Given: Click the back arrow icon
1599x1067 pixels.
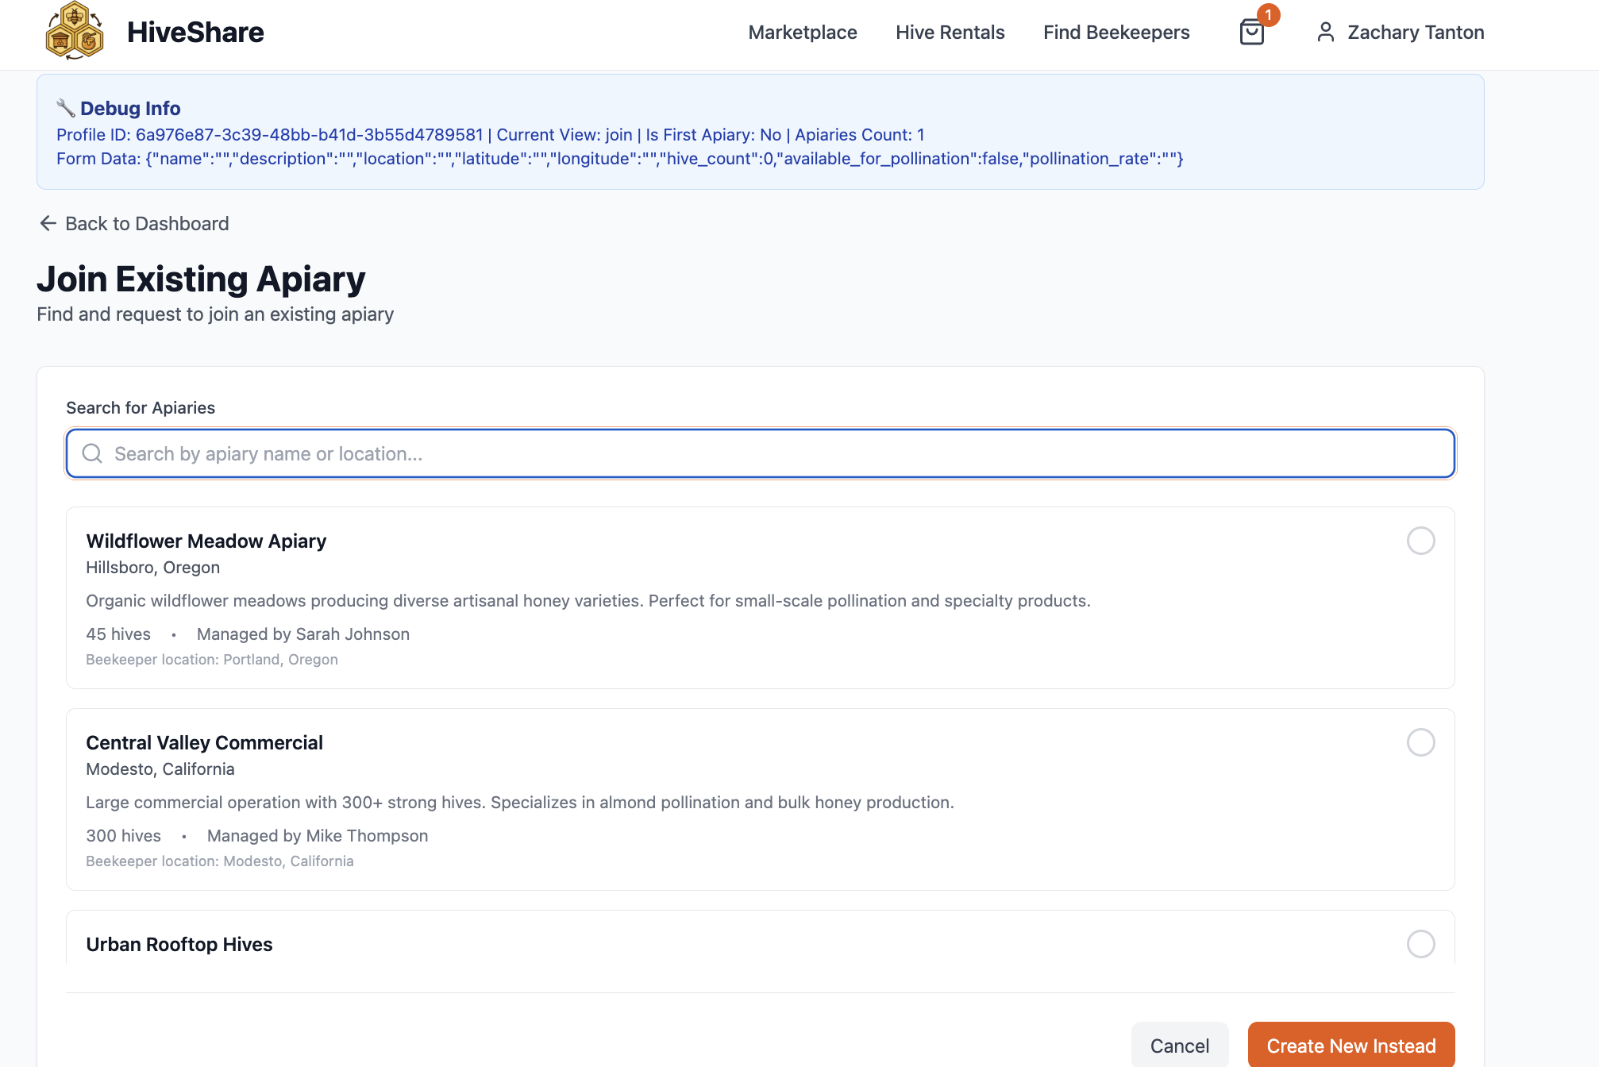Looking at the screenshot, I should (48, 224).
